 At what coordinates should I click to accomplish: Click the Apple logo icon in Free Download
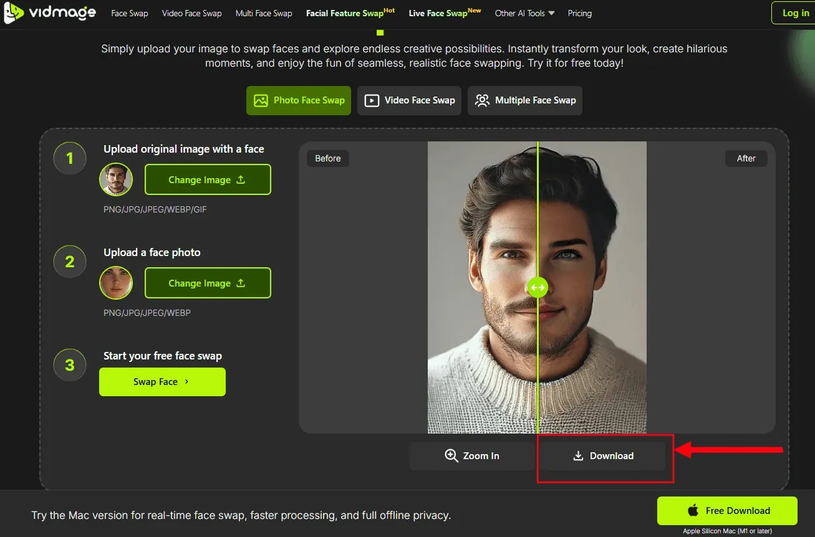coord(693,510)
